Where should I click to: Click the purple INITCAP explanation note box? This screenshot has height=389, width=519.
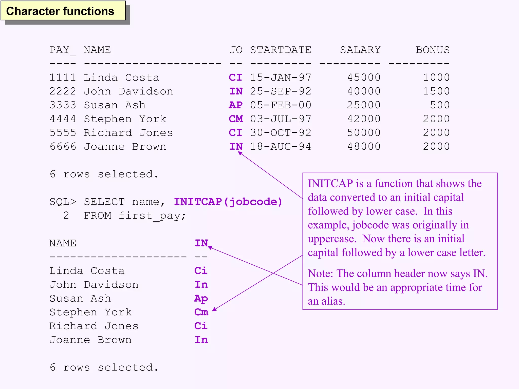click(400, 218)
